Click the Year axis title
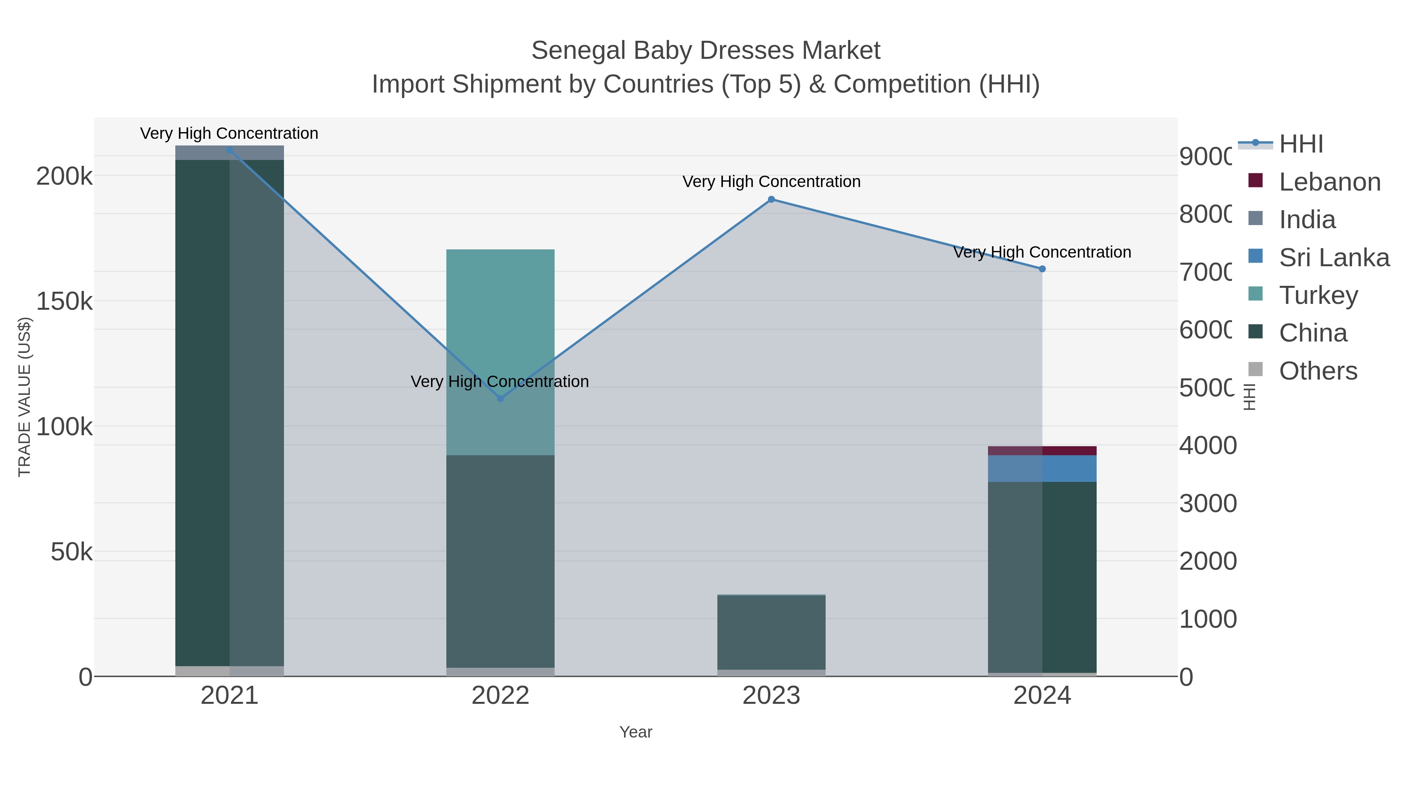1412x794 pixels. pos(636,732)
